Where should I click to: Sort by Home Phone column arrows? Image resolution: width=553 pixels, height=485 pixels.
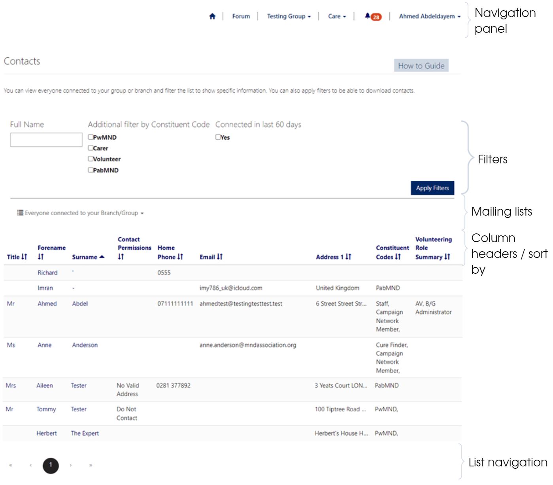tap(180, 257)
